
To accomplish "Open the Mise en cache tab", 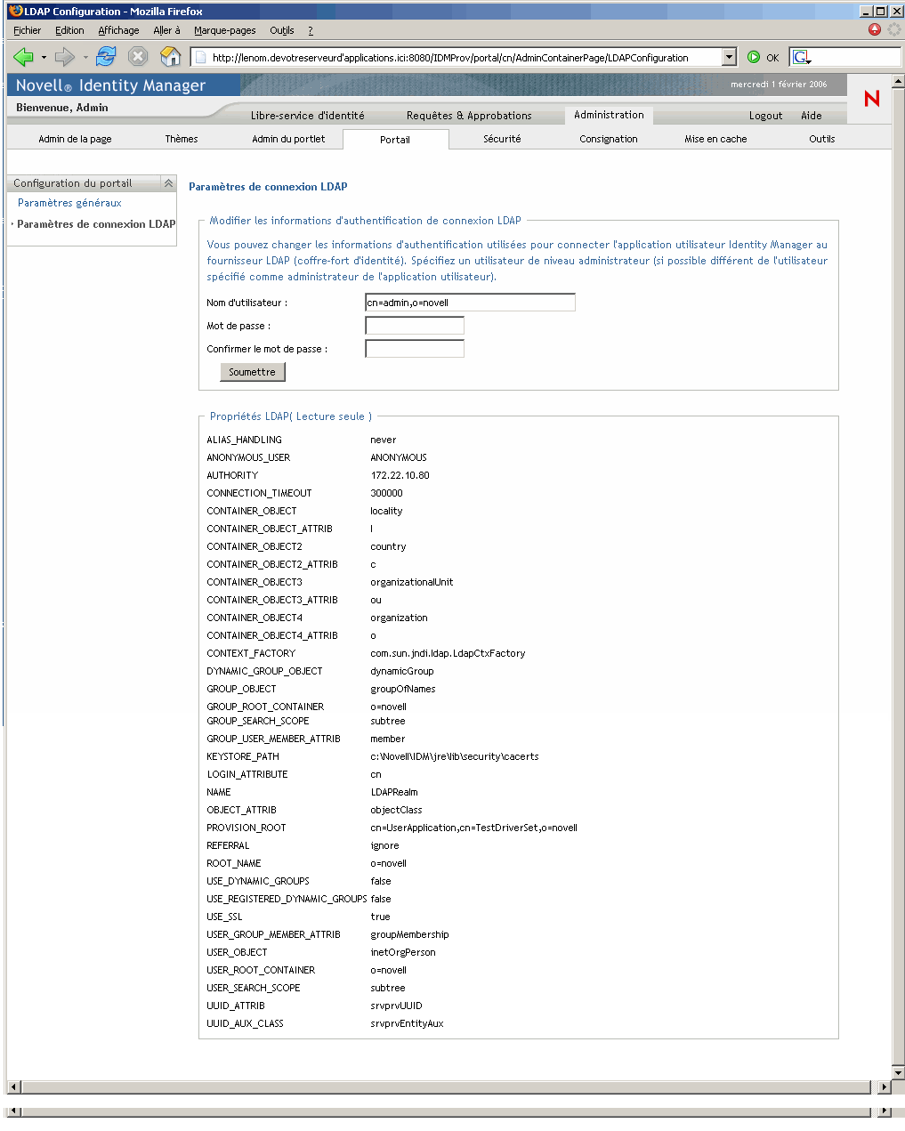I will 715,139.
